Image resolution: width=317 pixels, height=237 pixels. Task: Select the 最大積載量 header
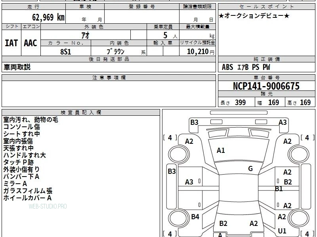pos(197,26)
